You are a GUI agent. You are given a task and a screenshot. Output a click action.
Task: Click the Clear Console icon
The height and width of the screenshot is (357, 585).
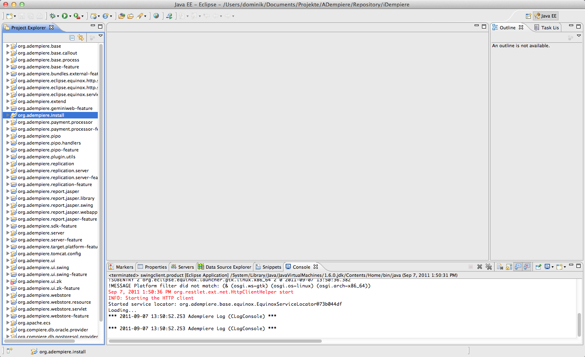[x=500, y=267]
